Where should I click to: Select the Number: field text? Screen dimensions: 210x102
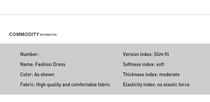coord(30,54)
